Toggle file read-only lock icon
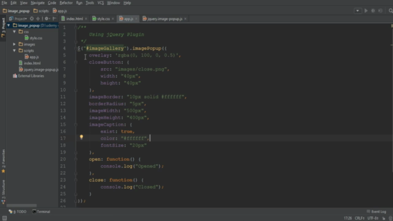This screenshot has height=221, width=393. pyautogui.click(x=384, y=219)
